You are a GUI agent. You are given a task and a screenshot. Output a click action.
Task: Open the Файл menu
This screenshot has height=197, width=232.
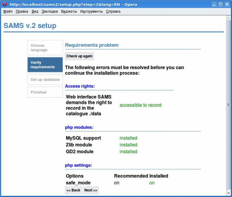[8, 12]
